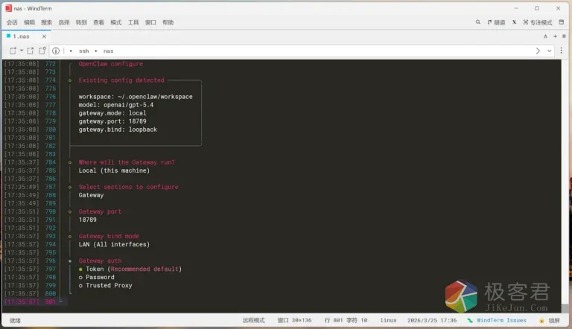Click the third session window icon in toolbar
Viewport: 572px width, 329px height.
point(42,51)
